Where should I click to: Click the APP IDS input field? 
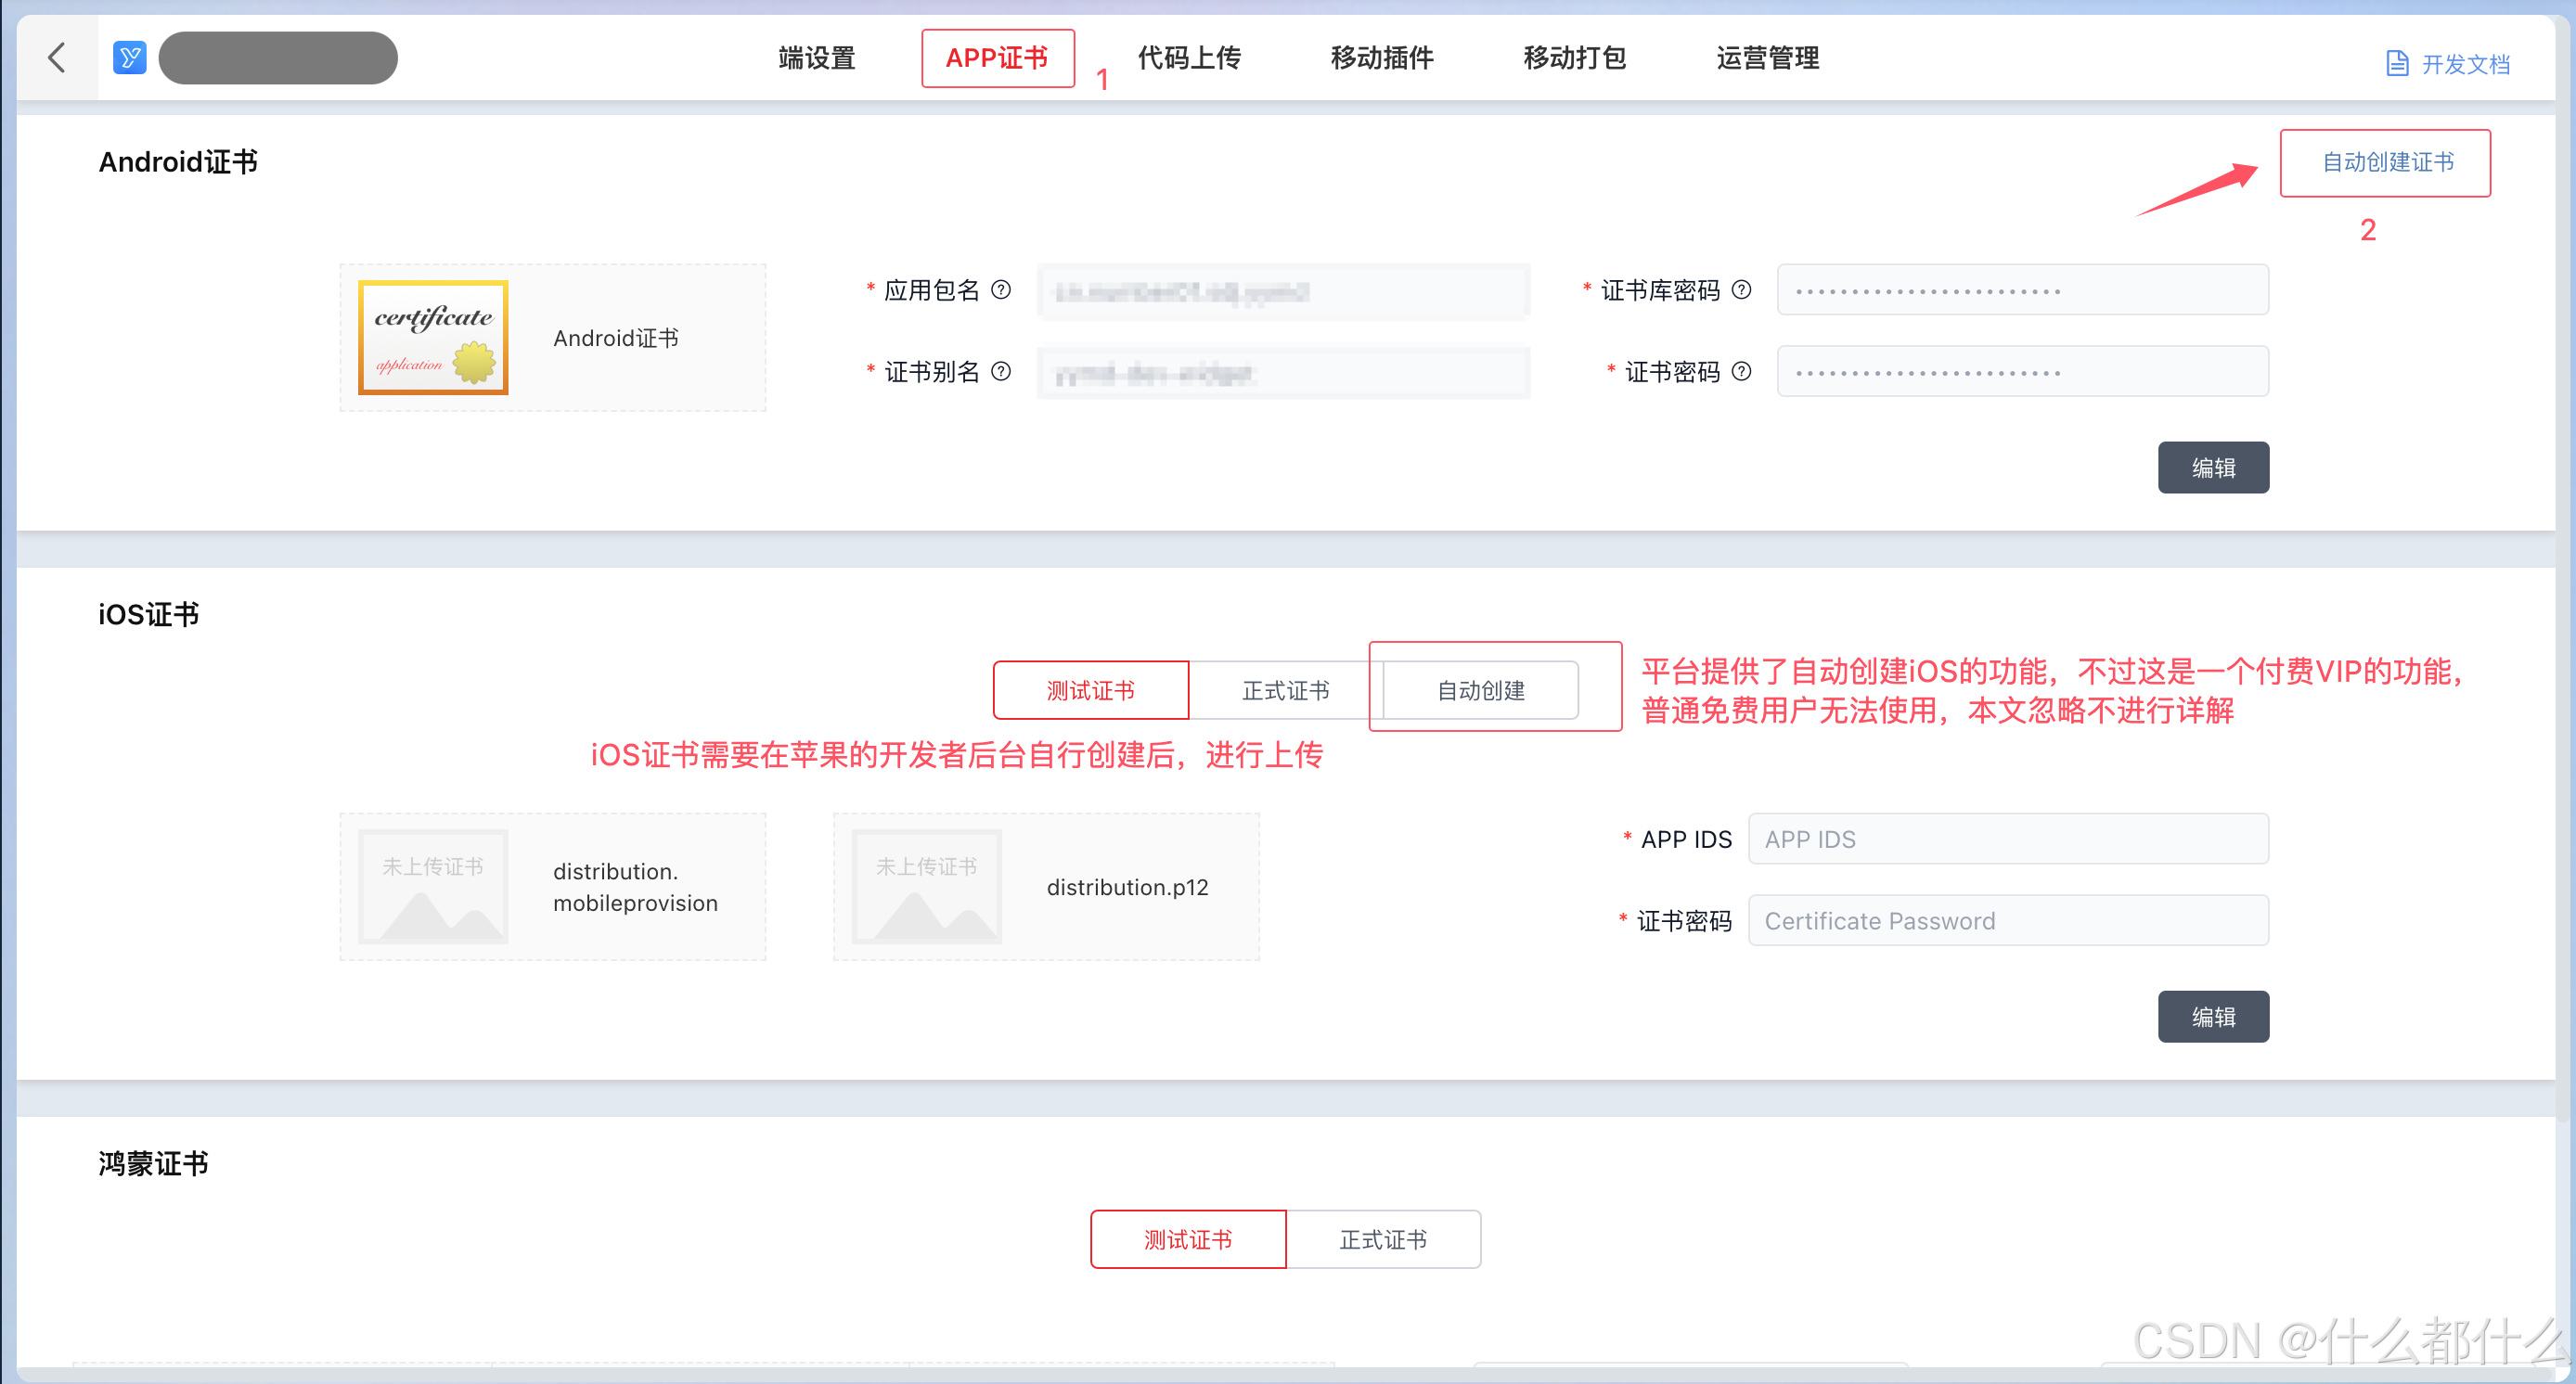point(2007,839)
